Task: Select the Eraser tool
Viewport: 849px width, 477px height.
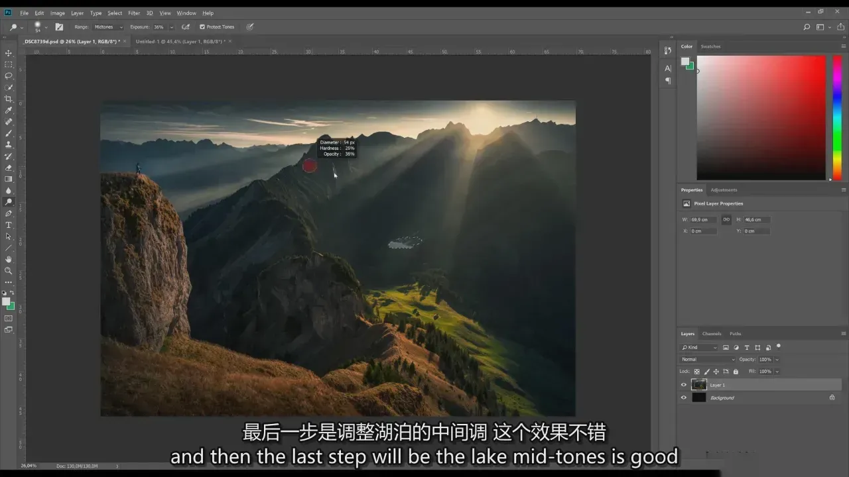Action: tap(9, 168)
